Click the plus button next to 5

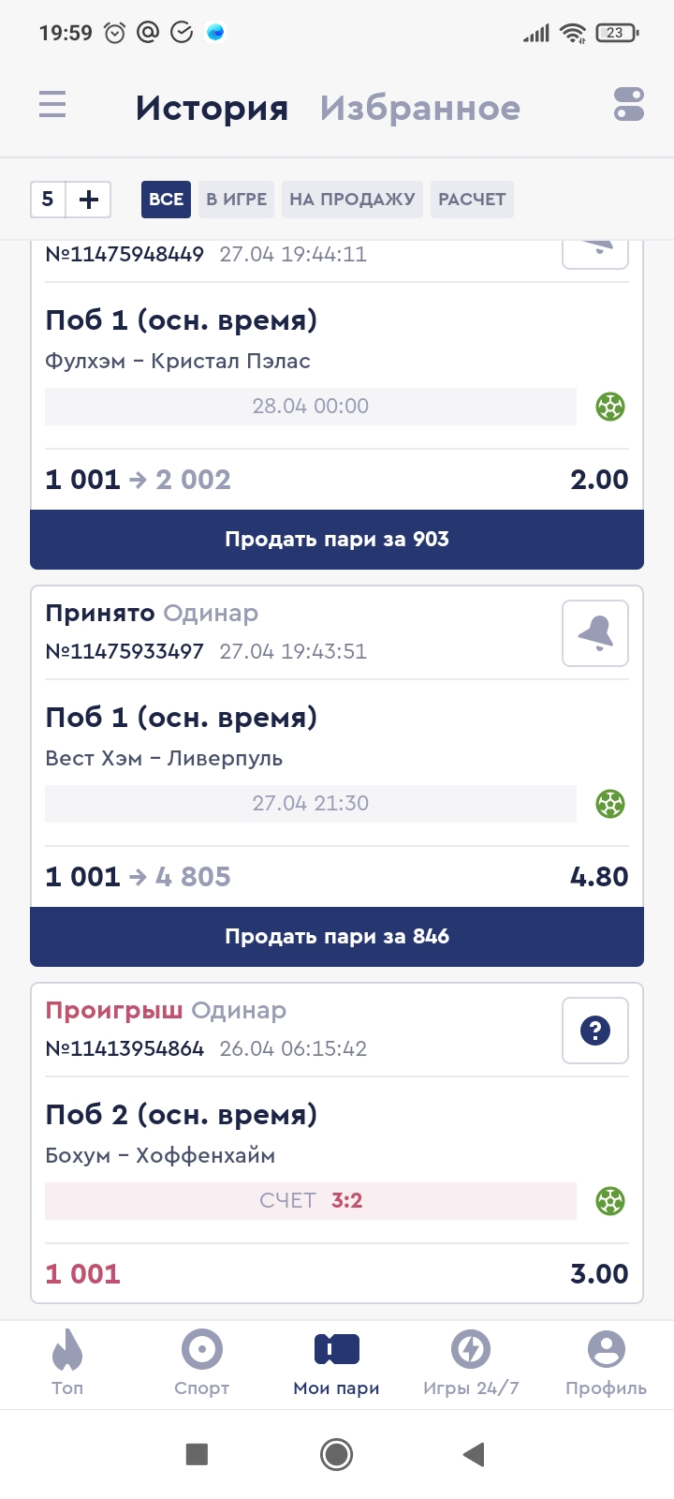pyautogui.click(x=89, y=200)
